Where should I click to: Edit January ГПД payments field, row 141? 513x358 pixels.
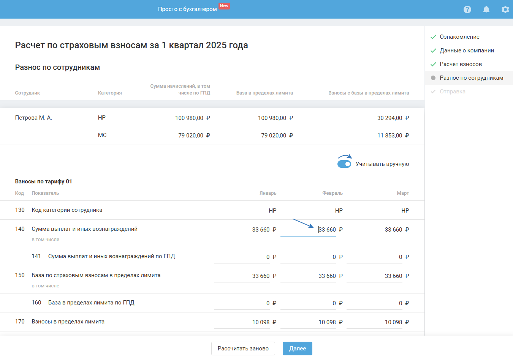pos(242,257)
